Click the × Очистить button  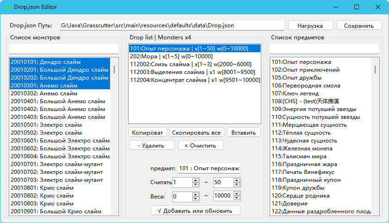(x=200, y=145)
